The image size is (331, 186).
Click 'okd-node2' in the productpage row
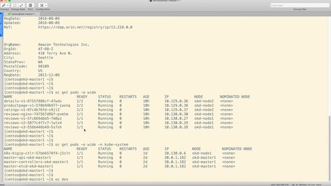(x=204, y=105)
